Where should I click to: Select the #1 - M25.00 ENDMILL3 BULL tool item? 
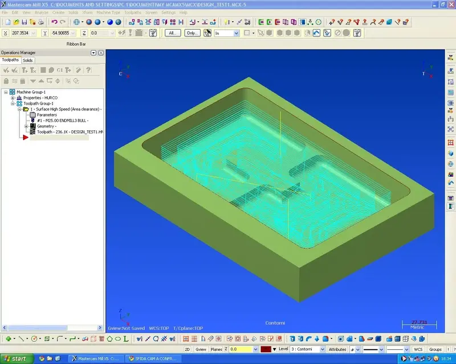(63, 121)
